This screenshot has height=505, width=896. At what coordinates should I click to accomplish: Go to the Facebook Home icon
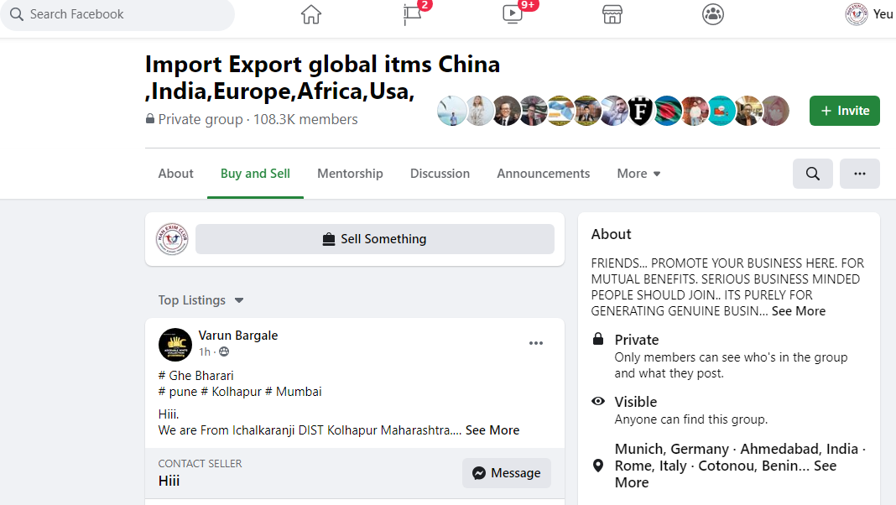tap(311, 14)
